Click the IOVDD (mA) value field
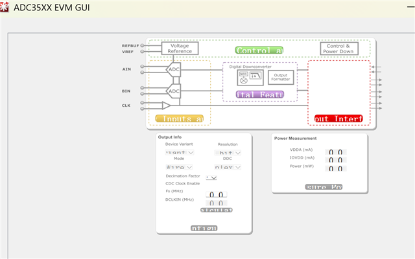This screenshot has width=415, height=259. 336,160
